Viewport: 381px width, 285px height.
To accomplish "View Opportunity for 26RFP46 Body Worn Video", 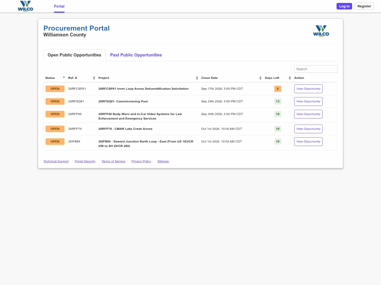I will click(308, 114).
